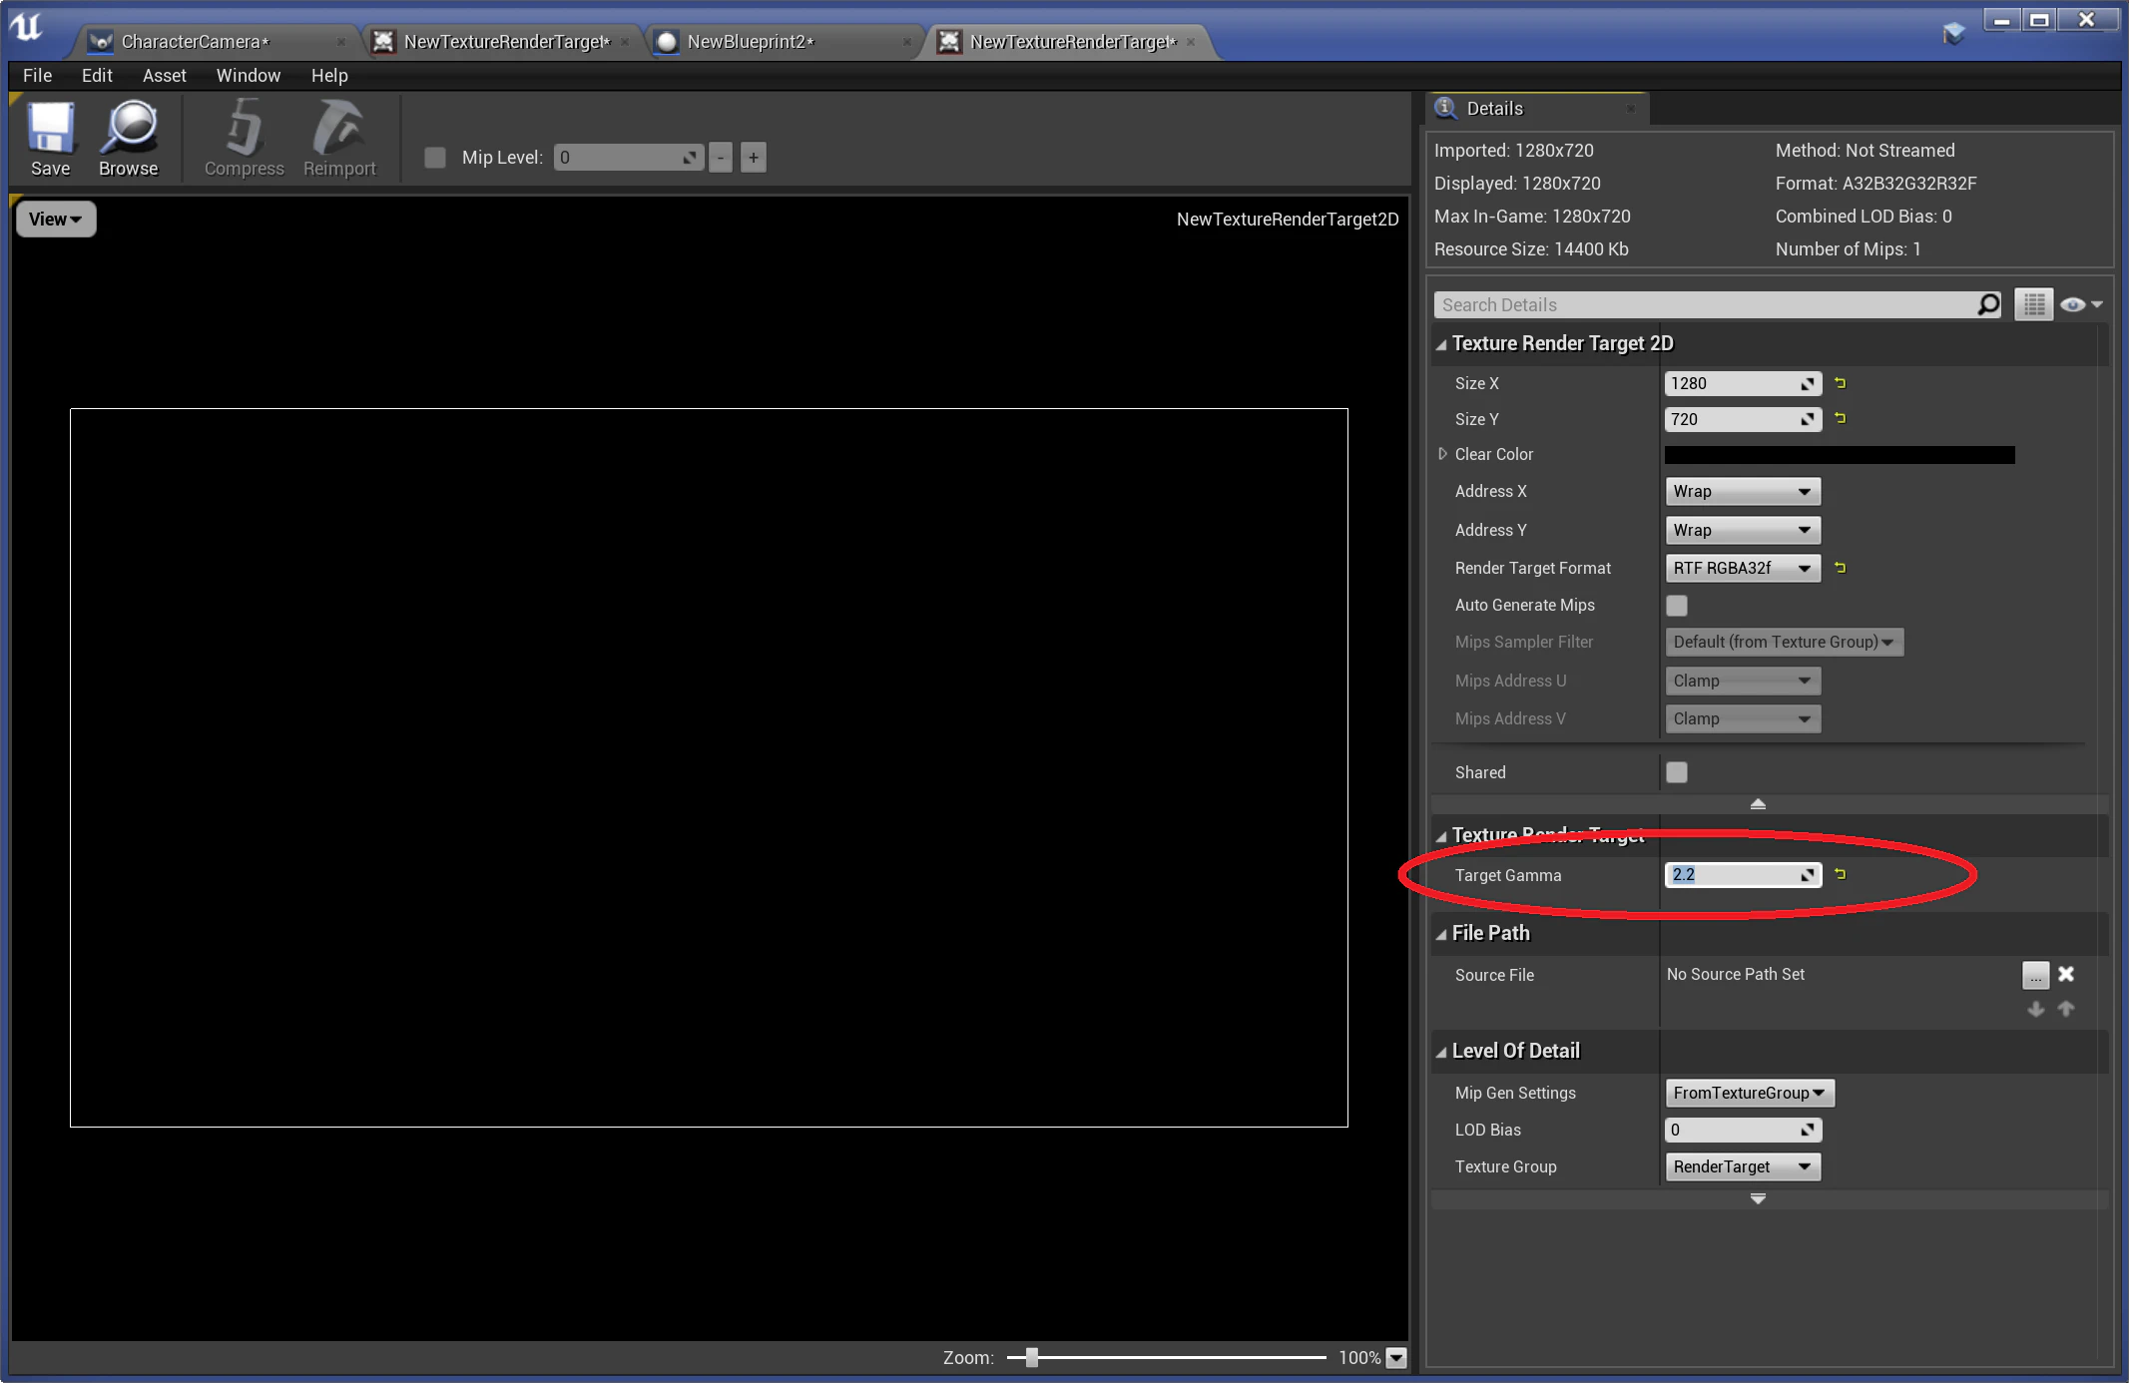Increase mip level with plus button

pyautogui.click(x=754, y=157)
